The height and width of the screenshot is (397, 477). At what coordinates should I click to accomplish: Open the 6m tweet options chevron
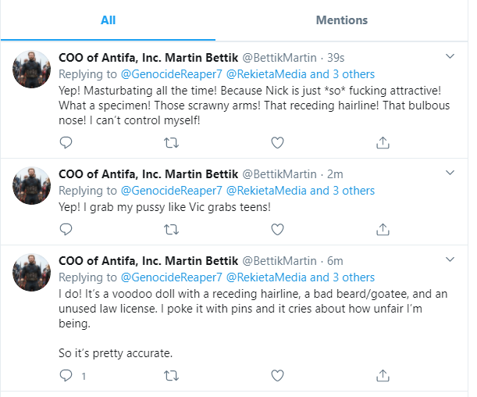click(450, 259)
